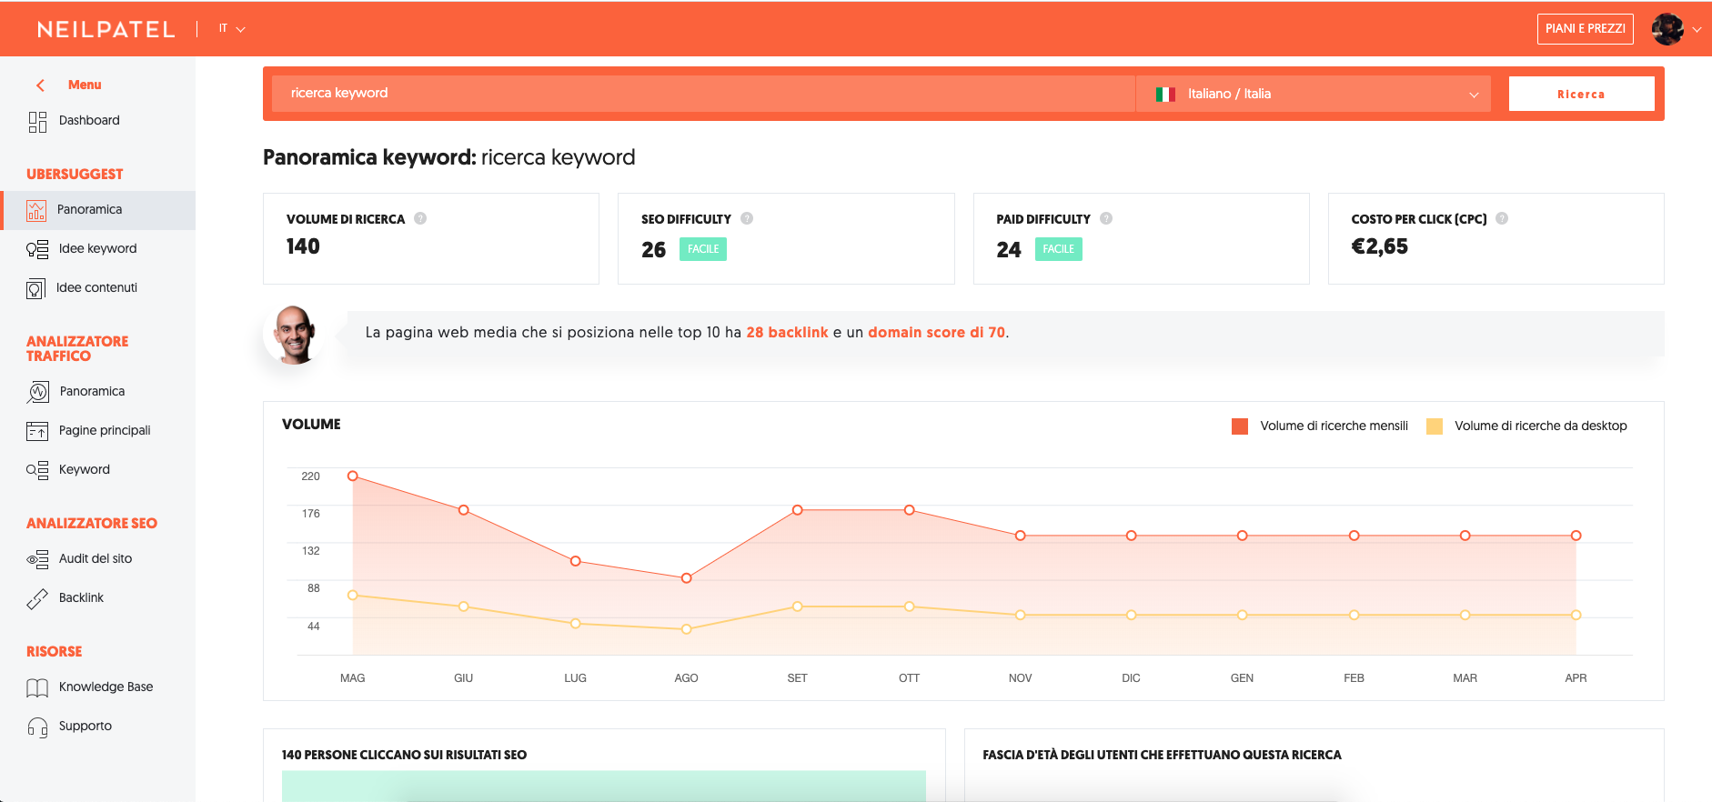
Task: Open the IT language dropdown
Action: [x=232, y=29]
